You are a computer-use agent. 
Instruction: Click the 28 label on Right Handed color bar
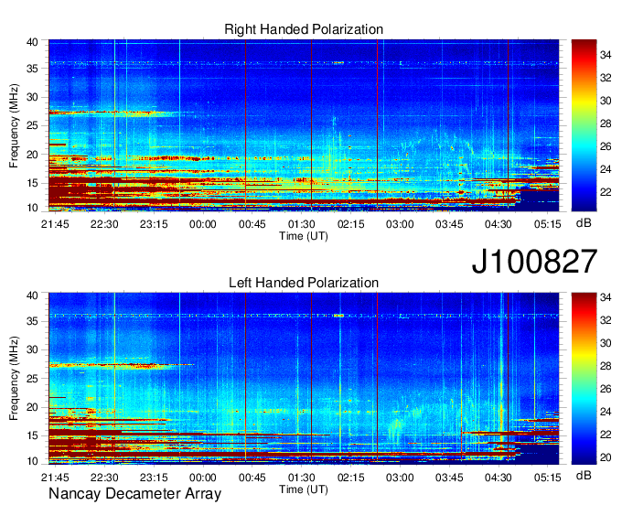pyautogui.click(x=606, y=124)
